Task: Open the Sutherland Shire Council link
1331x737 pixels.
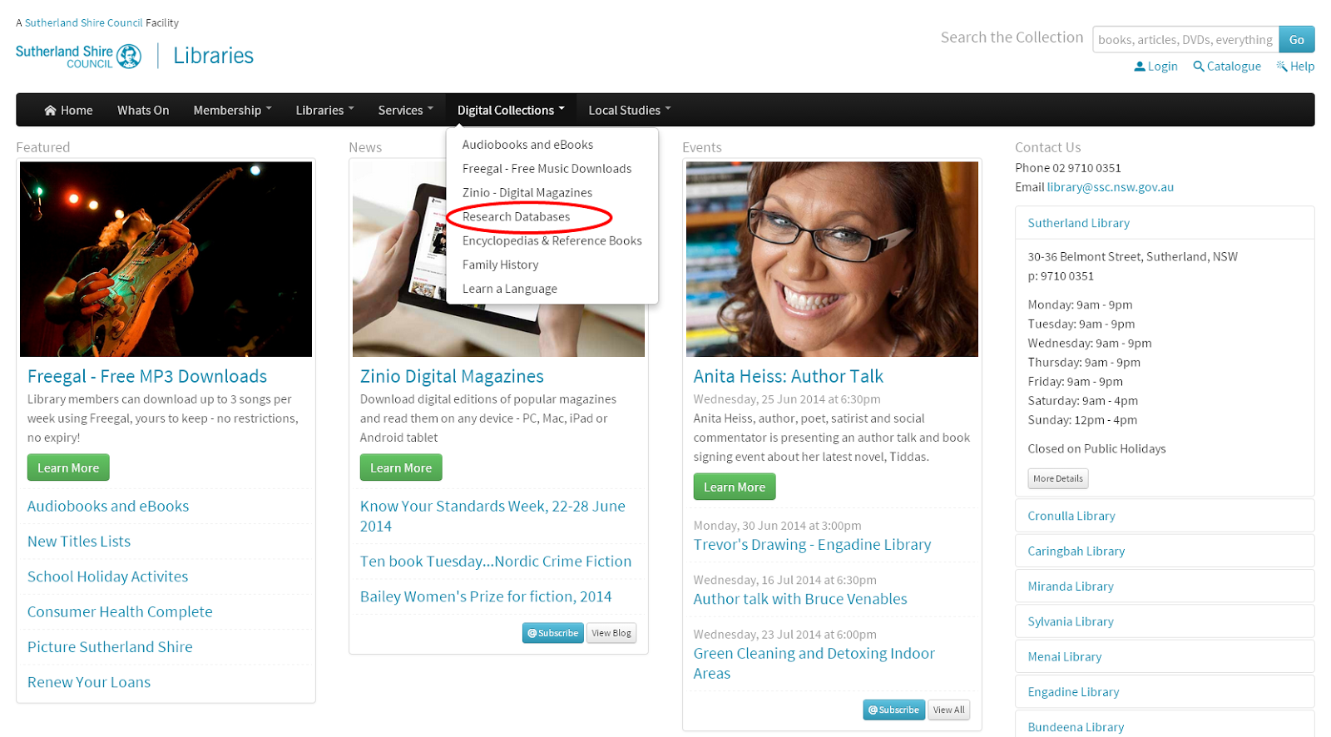Action: (x=83, y=23)
